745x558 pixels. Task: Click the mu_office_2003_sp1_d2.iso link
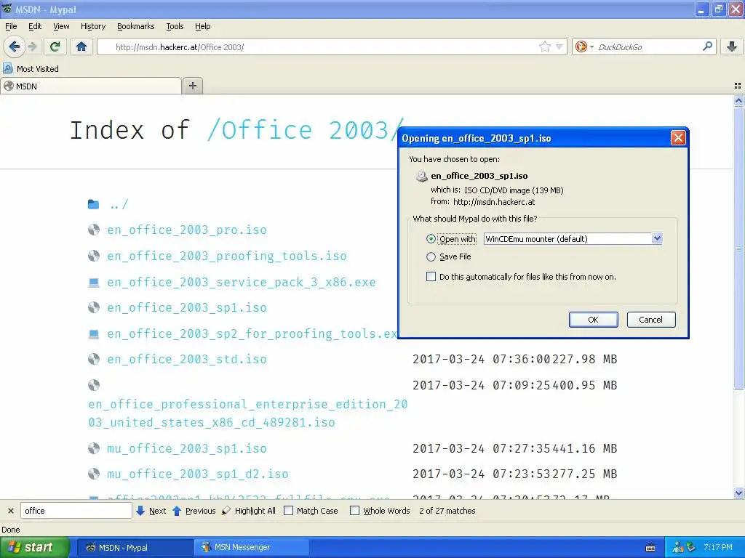click(x=198, y=474)
